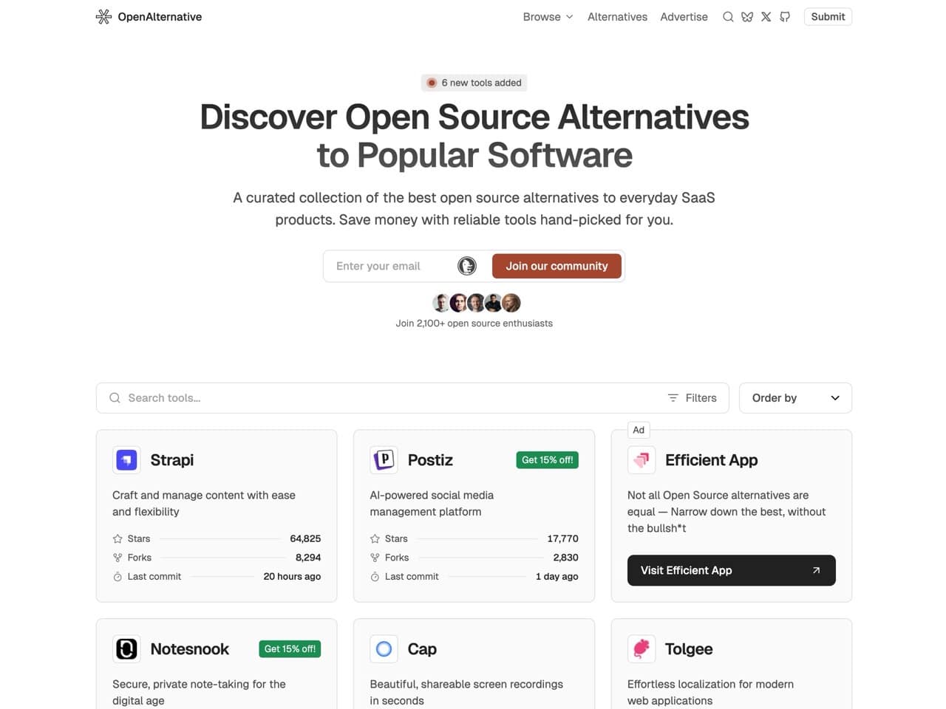Click the last commit clock icon in Postiz card

(x=375, y=577)
